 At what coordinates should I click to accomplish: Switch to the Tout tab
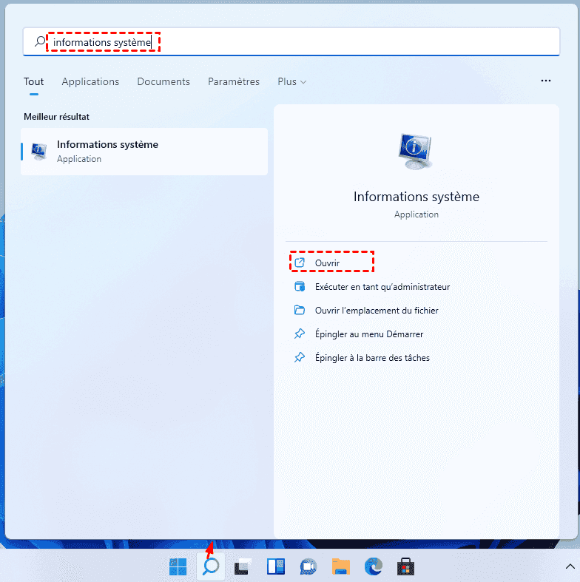34,81
